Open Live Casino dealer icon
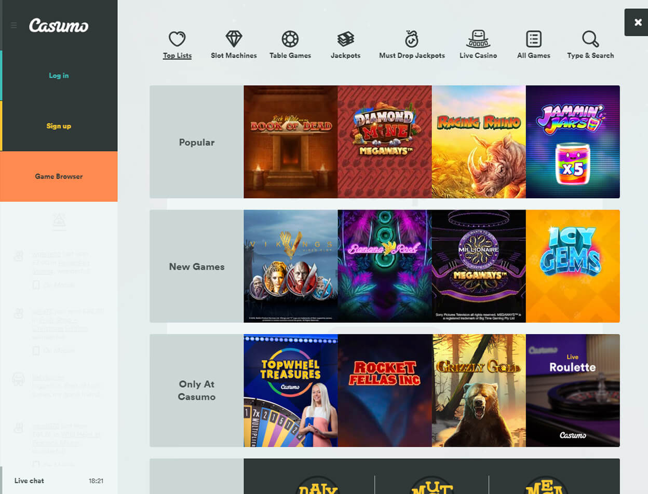The width and height of the screenshot is (648, 494). (478, 39)
